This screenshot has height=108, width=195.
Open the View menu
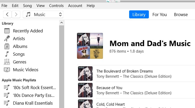click(40, 6)
